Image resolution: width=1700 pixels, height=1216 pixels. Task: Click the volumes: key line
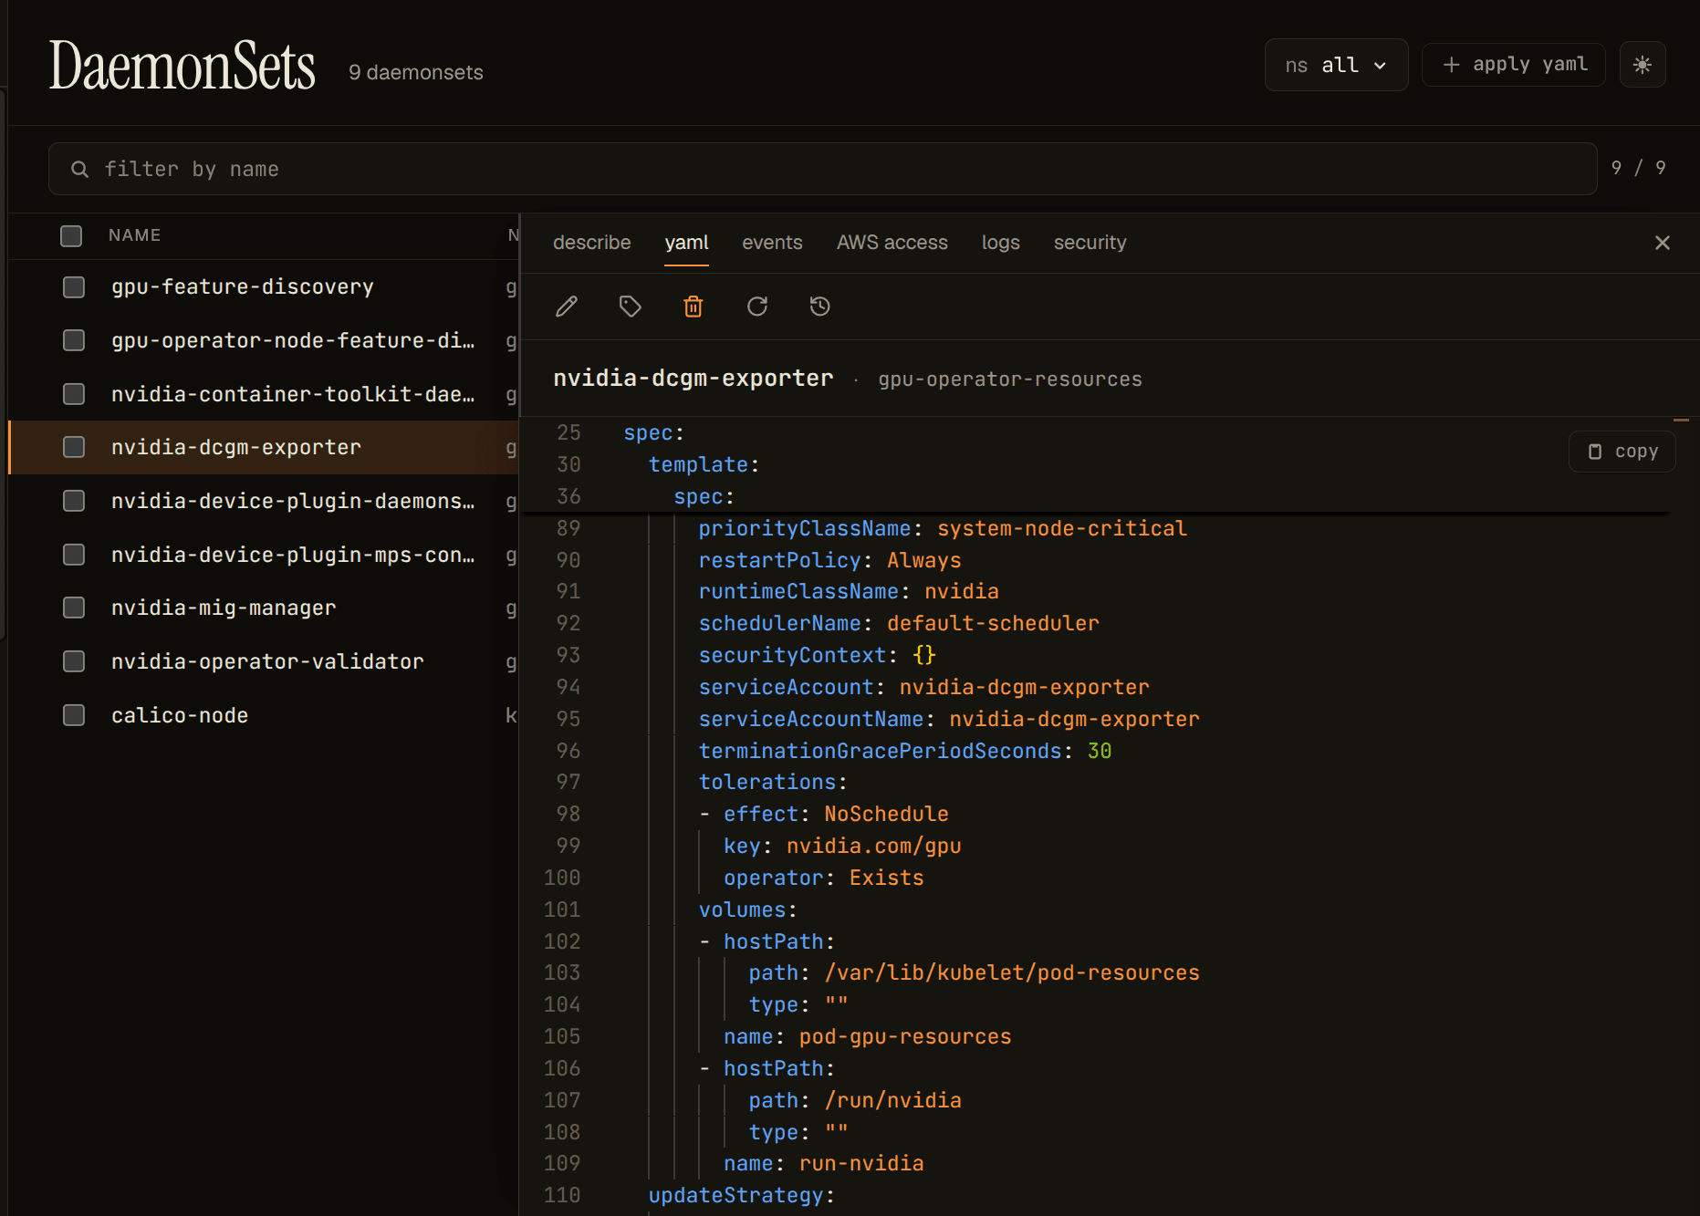click(x=748, y=909)
